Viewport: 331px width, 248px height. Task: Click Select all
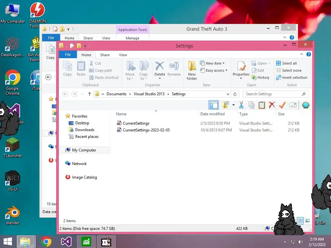286,63
